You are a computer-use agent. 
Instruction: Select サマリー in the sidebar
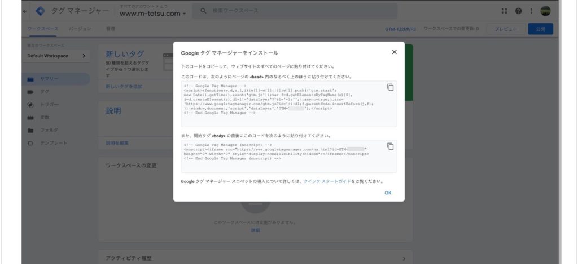56,79
